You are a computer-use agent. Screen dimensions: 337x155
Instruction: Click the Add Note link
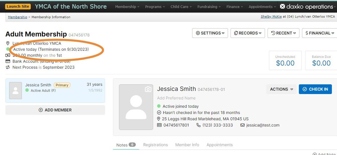coord(324,154)
